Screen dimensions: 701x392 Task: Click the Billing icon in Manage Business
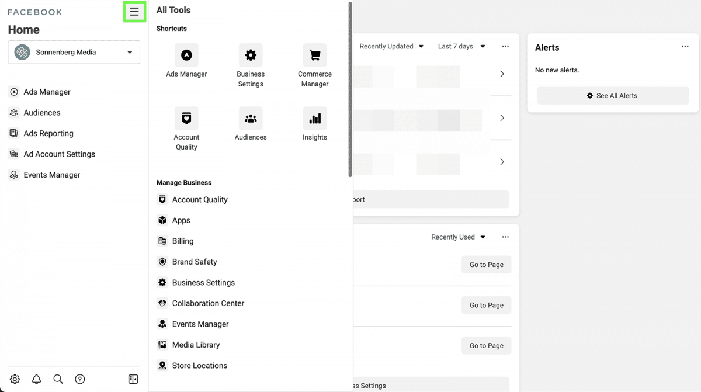coord(162,241)
